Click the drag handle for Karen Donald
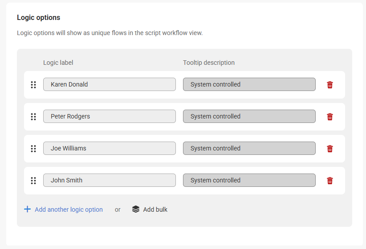 click(33, 85)
